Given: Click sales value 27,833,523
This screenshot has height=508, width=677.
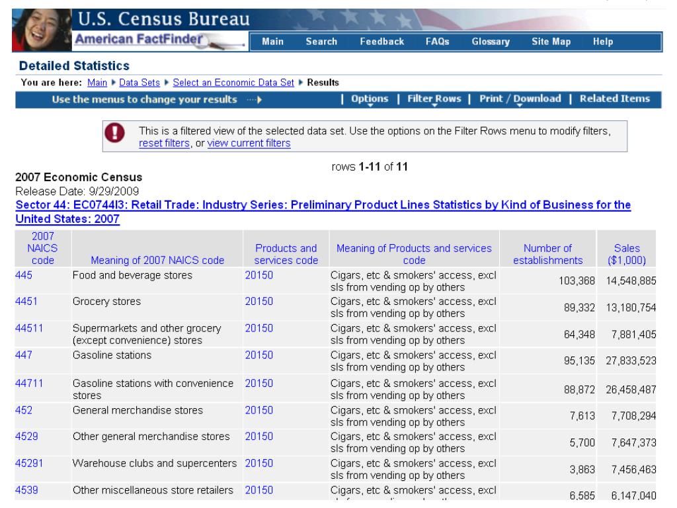Looking at the screenshot, I should tap(631, 360).
